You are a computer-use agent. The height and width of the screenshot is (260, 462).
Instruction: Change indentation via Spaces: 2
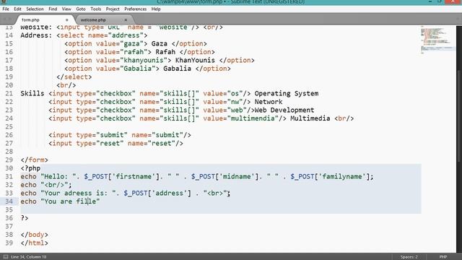click(409, 257)
